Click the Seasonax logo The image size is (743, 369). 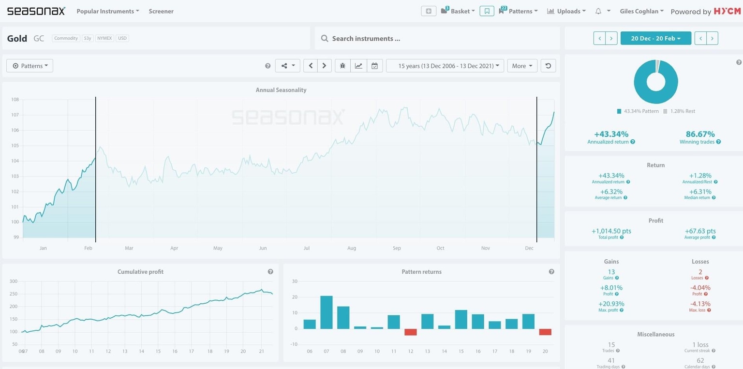pos(36,11)
